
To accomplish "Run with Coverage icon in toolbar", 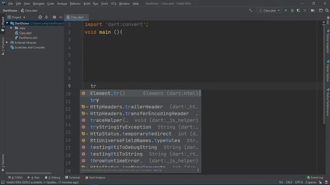I will (x=299, y=10).
